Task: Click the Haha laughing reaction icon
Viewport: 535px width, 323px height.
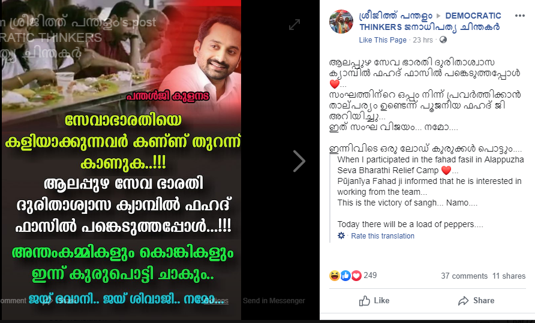Action: click(335, 276)
